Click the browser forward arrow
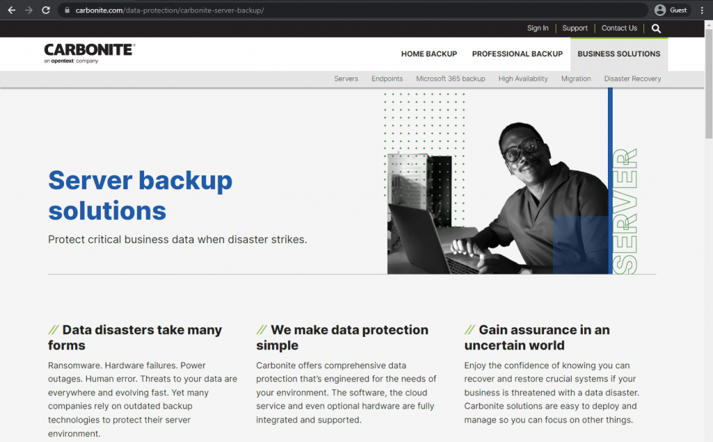 click(x=29, y=10)
